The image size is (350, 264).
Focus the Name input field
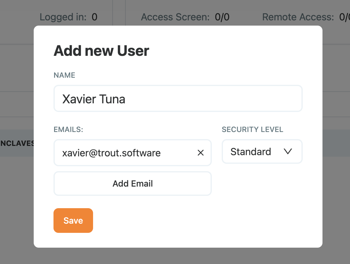pos(178,98)
